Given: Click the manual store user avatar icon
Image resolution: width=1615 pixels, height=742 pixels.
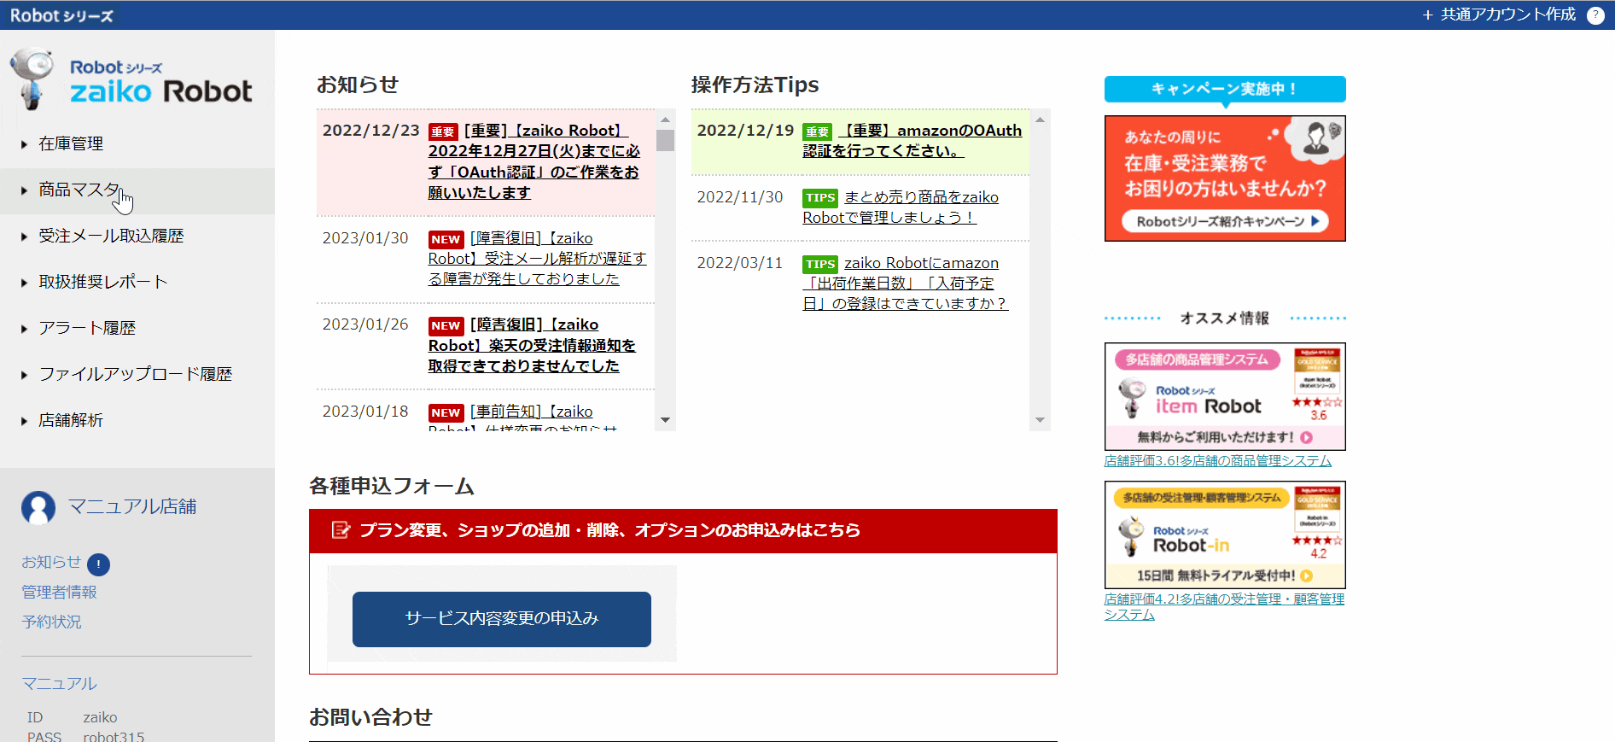Looking at the screenshot, I should pos(38,507).
